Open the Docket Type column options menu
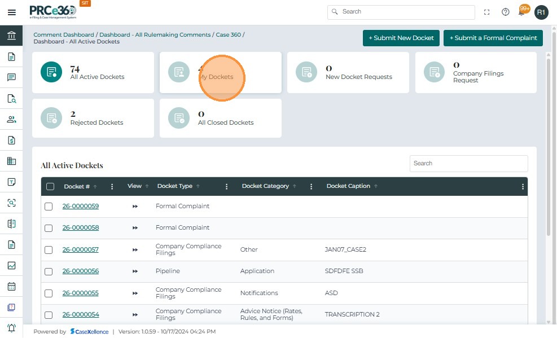Viewport: 557px width, 338px height. [226, 187]
